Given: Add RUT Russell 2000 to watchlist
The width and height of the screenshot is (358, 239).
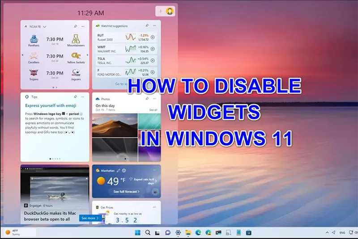Looking at the screenshot, I should point(153,37).
